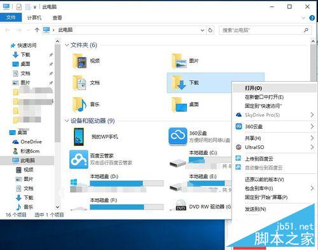The image size is (318, 250).
Task: Expand 共享(H) submenu arrow
Action: pyautogui.click(x=312, y=138)
